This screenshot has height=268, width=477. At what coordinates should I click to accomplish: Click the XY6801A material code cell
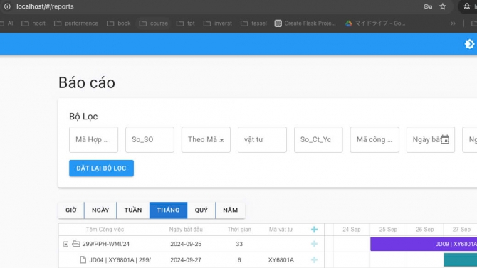click(x=281, y=259)
